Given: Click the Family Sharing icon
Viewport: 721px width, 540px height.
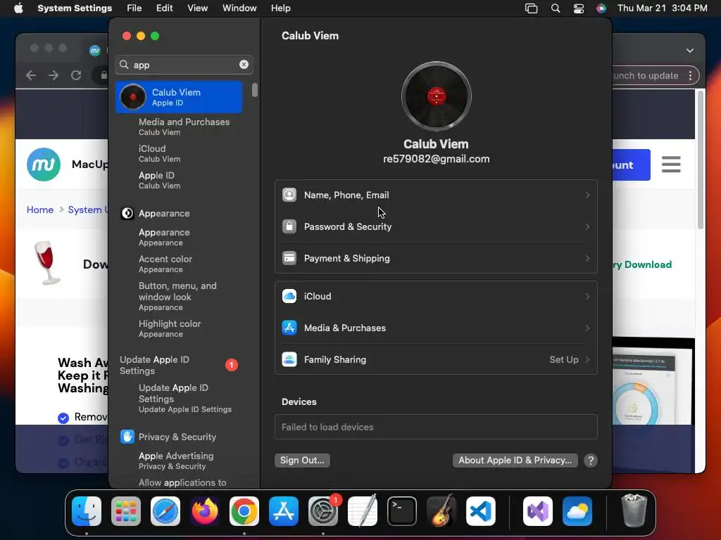Looking at the screenshot, I should pos(289,359).
